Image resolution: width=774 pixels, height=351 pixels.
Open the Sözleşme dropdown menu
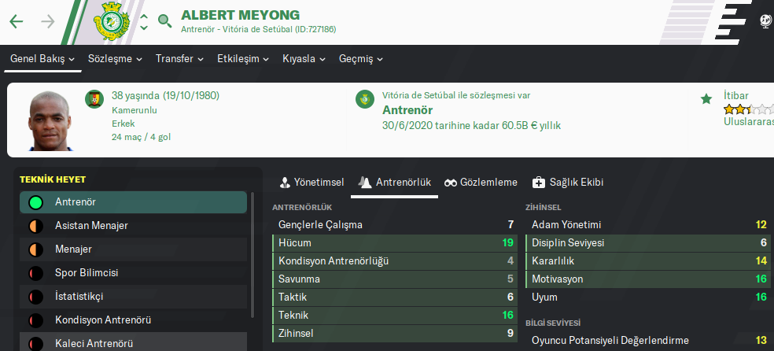tap(115, 59)
